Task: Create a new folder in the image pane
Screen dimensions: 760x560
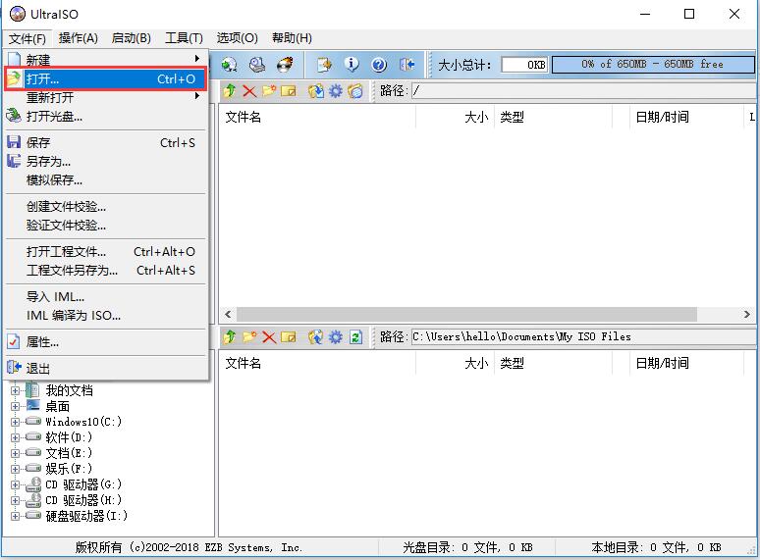Action: (268, 90)
